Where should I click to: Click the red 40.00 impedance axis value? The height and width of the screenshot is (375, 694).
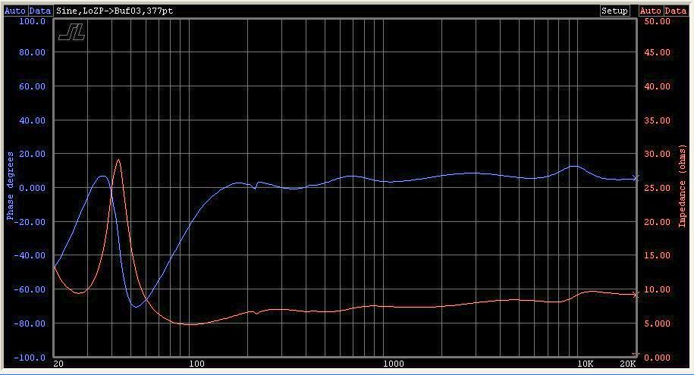(x=658, y=86)
